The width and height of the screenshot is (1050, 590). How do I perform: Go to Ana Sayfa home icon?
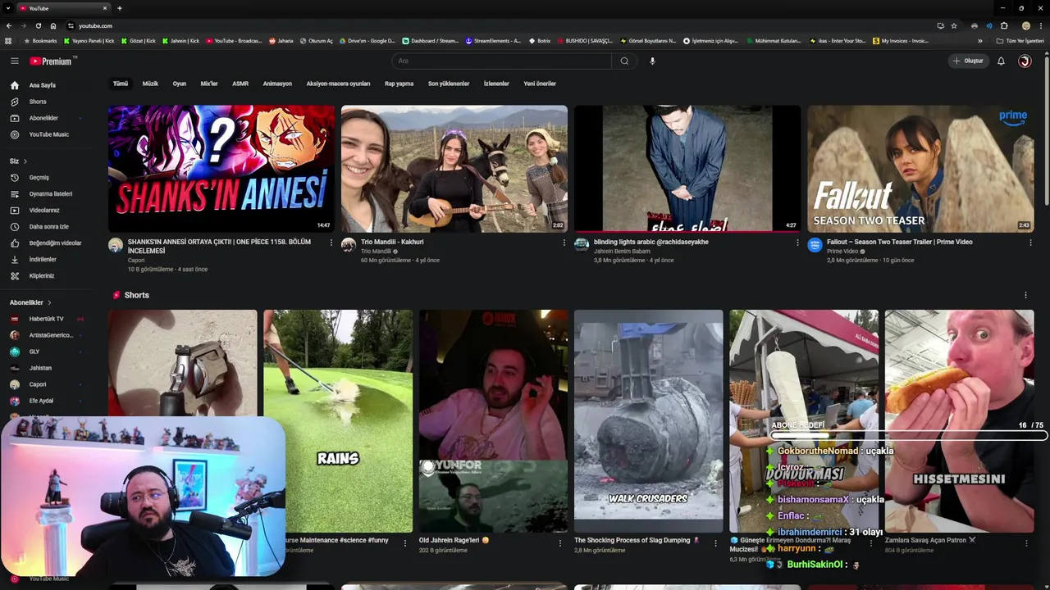click(14, 85)
